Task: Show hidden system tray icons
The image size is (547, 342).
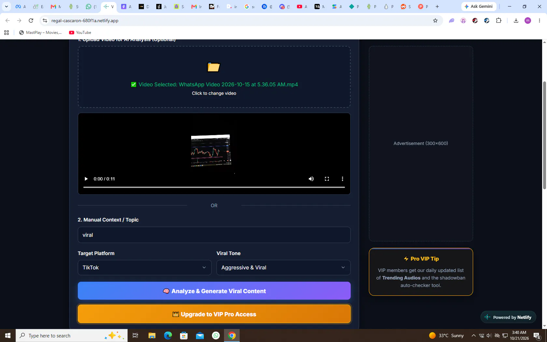Action: point(474,335)
